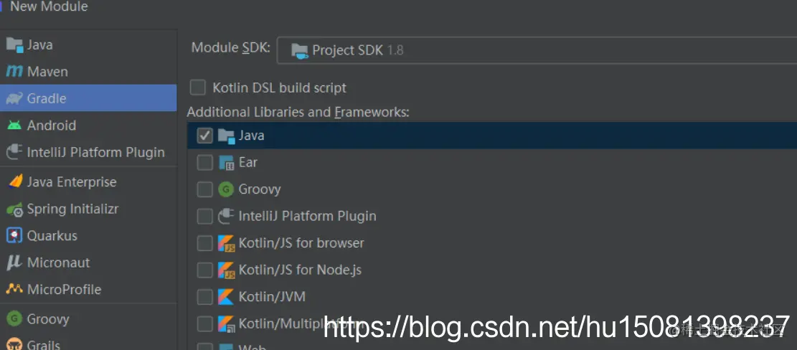Select Java module type

[x=88, y=44]
